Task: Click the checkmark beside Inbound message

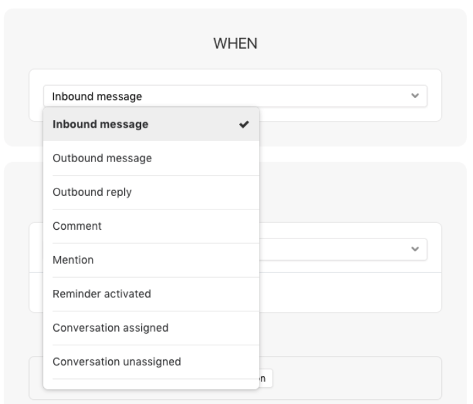Action: click(x=244, y=124)
